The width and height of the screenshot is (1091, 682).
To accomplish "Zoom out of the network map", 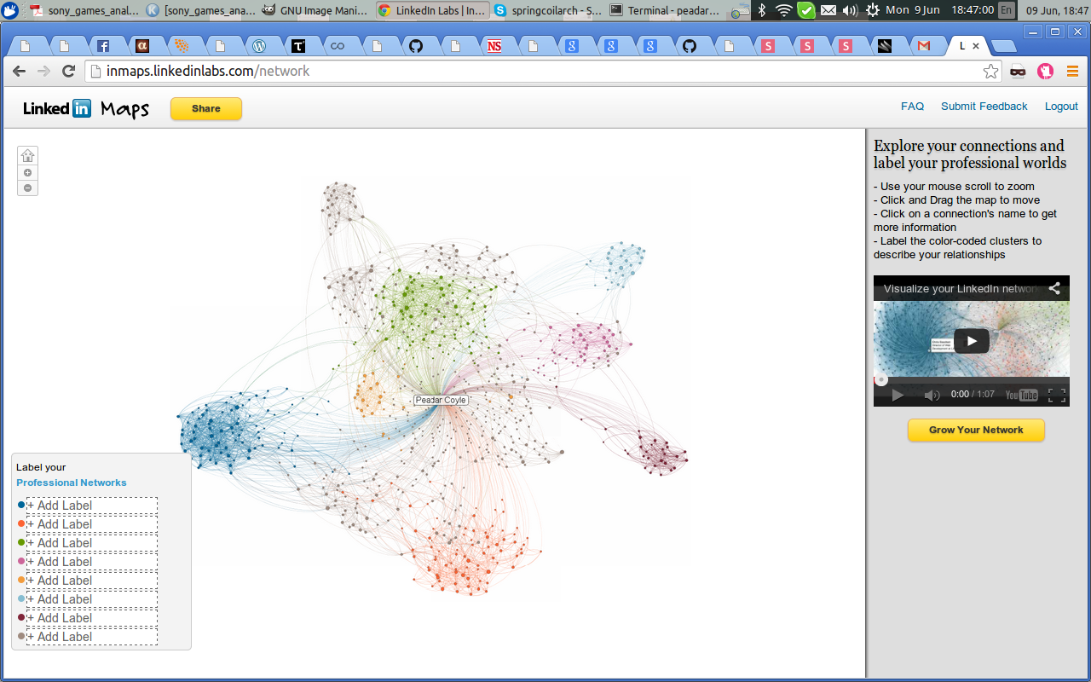I will [28, 188].
